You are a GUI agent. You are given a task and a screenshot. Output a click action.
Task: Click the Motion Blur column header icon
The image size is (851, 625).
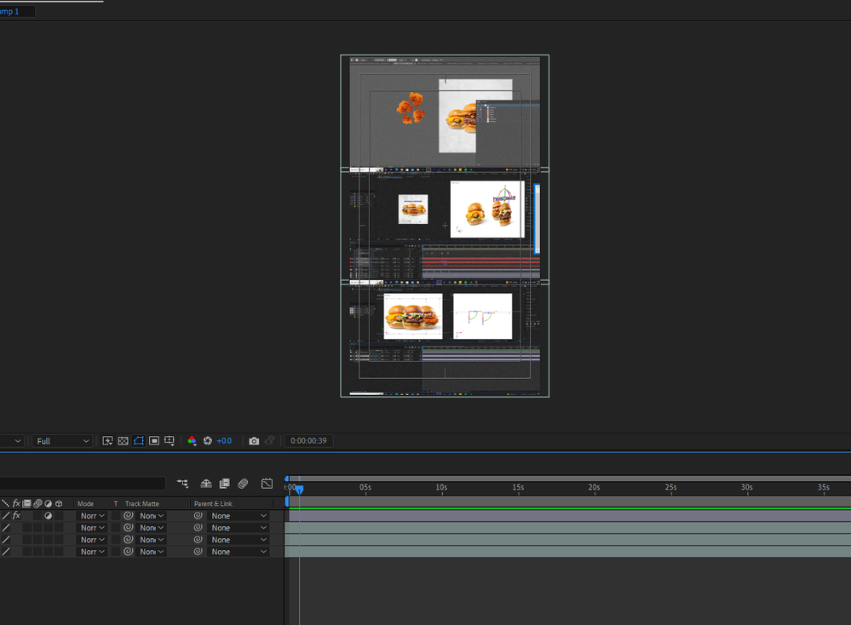pyautogui.click(x=37, y=503)
